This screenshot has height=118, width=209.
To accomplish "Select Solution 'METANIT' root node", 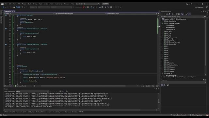I will click(x=175, y=19).
